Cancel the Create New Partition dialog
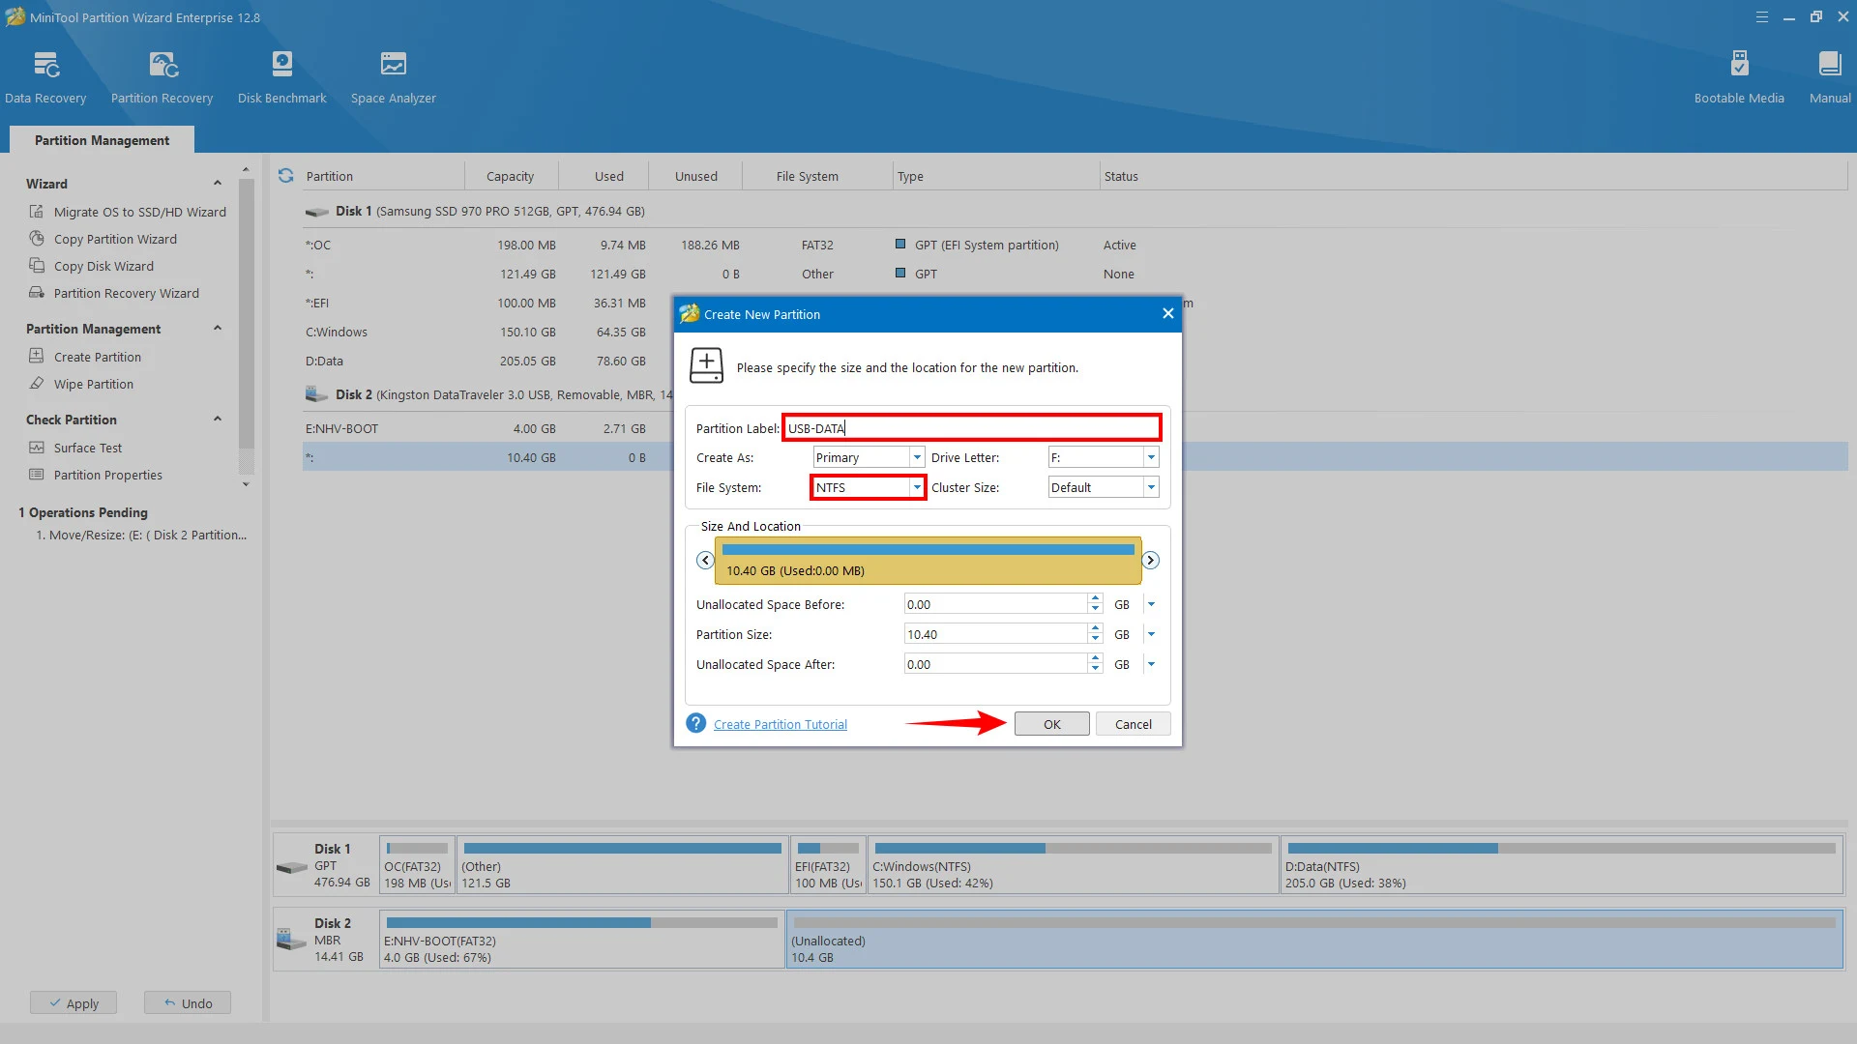This screenshot has height=1044, width=1857. [1133, 724]
